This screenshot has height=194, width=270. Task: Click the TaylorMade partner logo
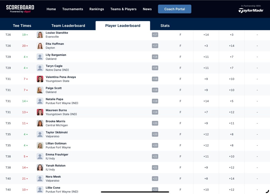(251, 10)
